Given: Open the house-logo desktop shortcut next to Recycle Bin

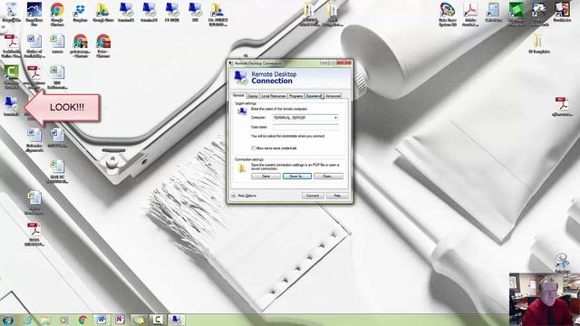Looking at the screenshot, I should click(34, 14).
